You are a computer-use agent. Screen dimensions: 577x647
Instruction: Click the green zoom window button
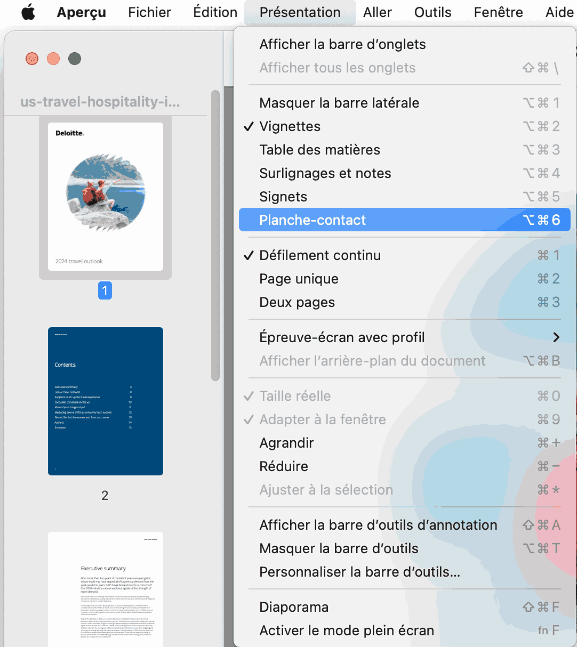tap(75, 59)
